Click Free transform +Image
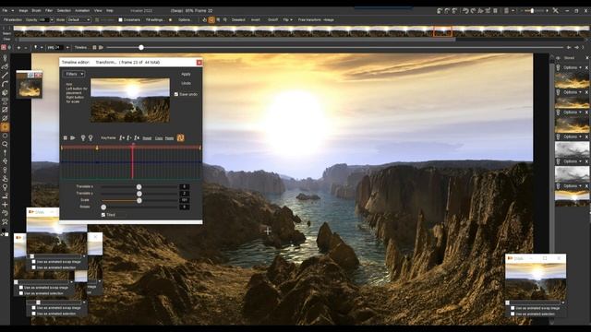The width and height of the screenshot is (591, 332). tap(316, 20)
